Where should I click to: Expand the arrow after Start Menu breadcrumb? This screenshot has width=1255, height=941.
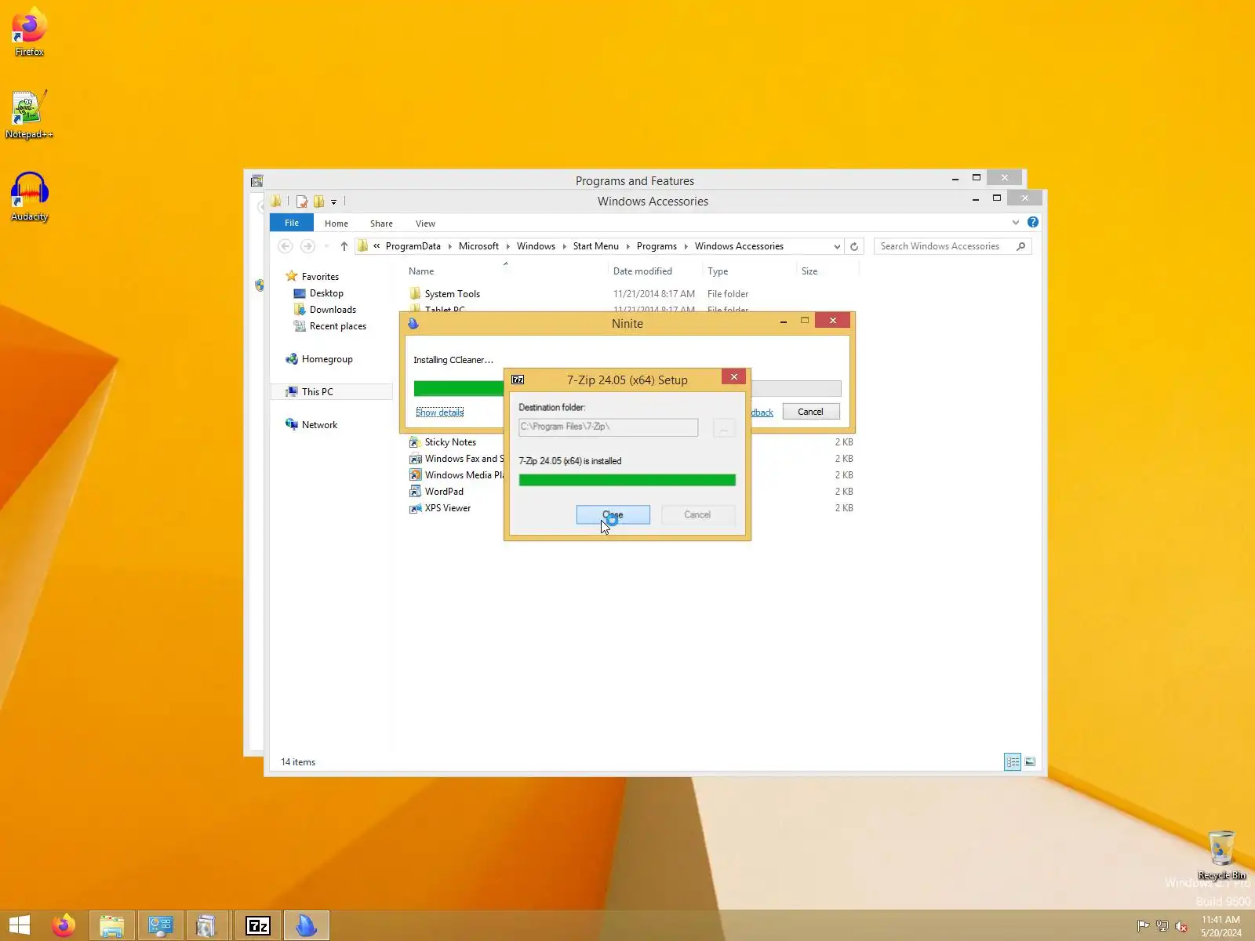[627, 246]
